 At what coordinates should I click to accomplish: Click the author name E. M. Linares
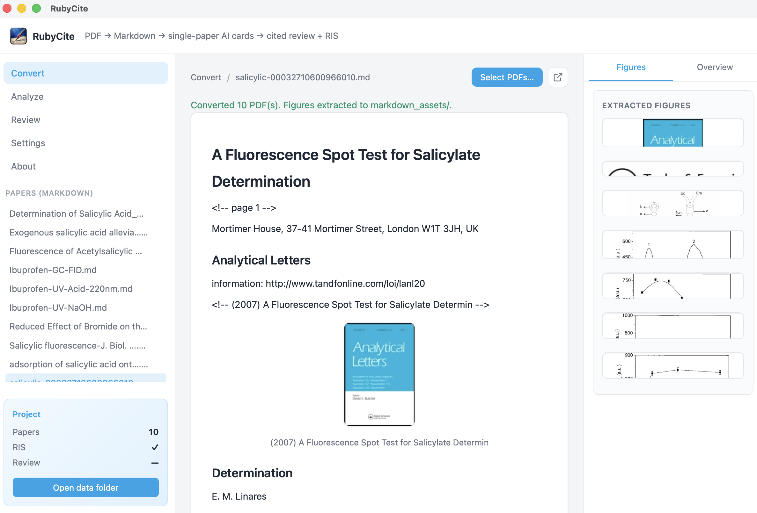239,496
